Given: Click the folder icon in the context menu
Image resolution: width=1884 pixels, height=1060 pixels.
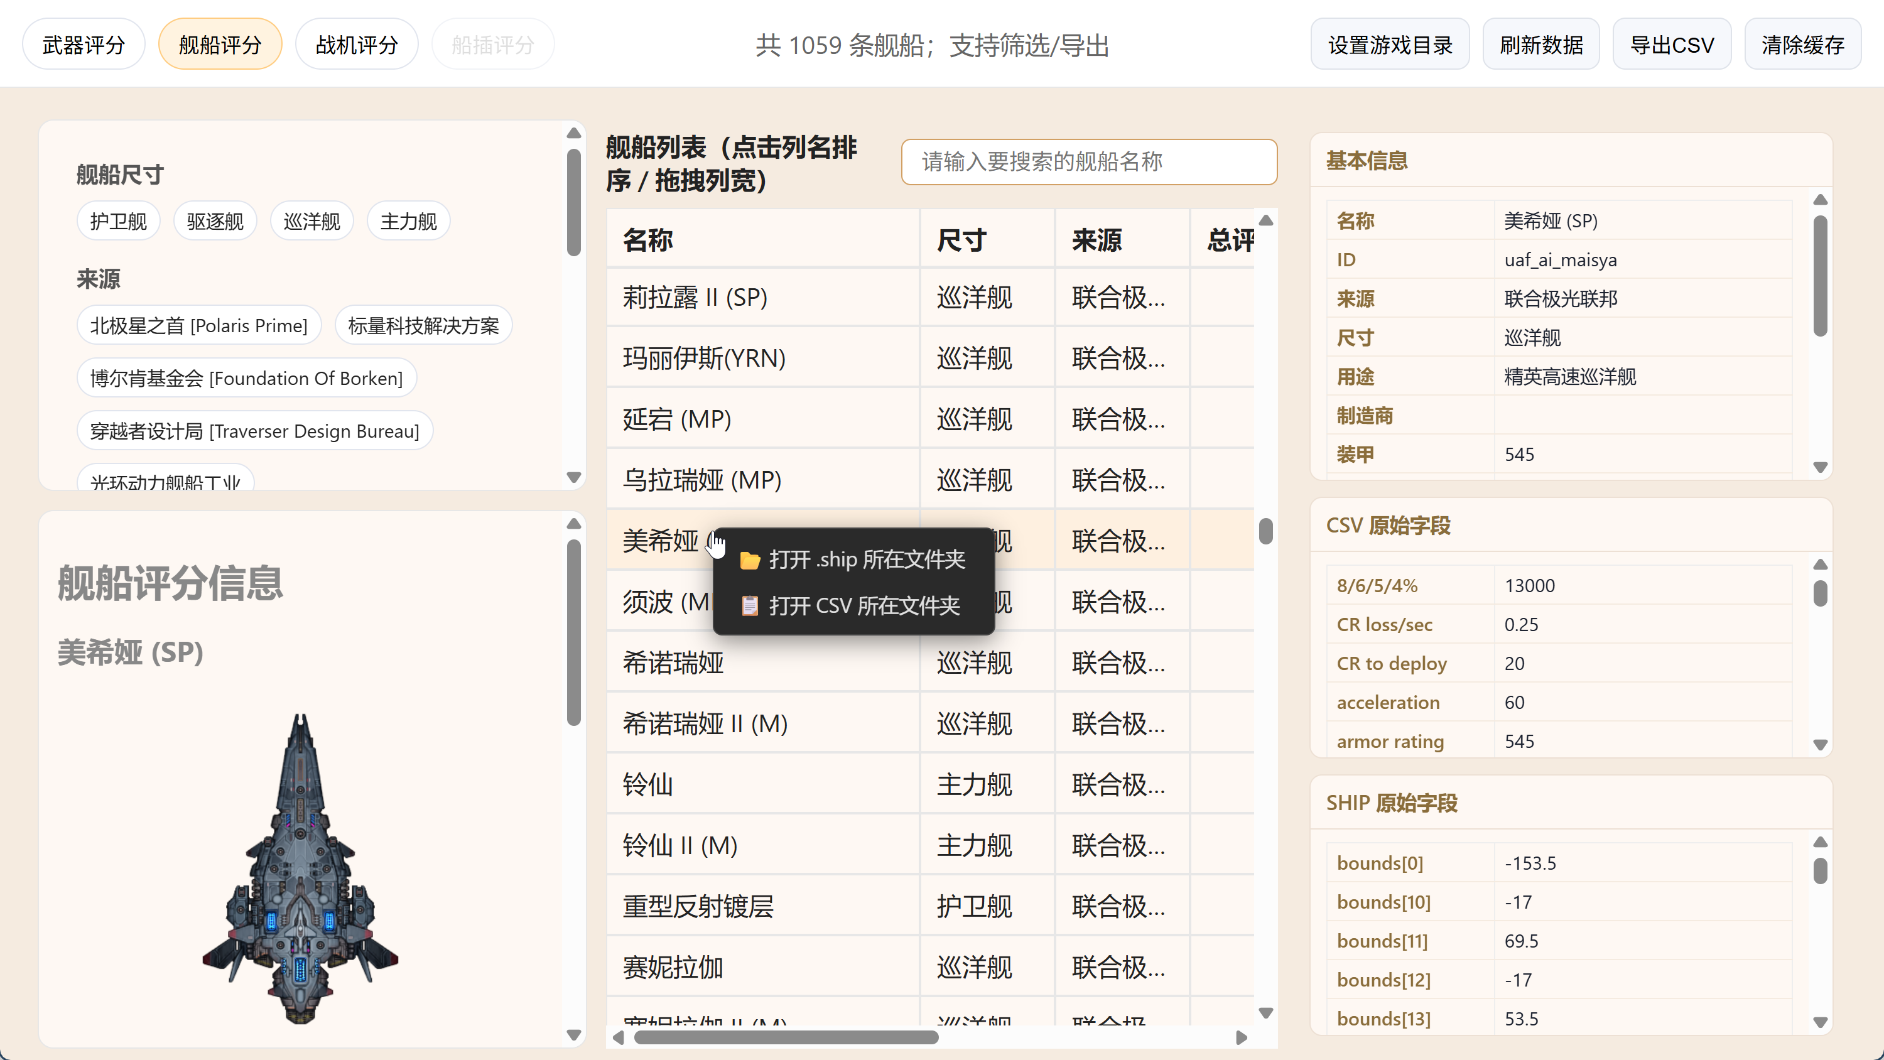Looking at the screenshot, I should pyautogui.click(x=750, y=560).
